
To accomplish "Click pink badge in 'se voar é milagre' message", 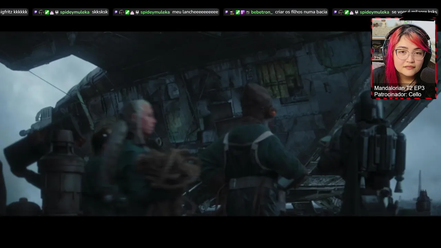I will [351, 12].
